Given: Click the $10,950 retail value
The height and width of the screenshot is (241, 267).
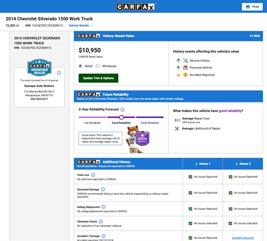Looking at the screenshot, I should (x=89, y=50).
